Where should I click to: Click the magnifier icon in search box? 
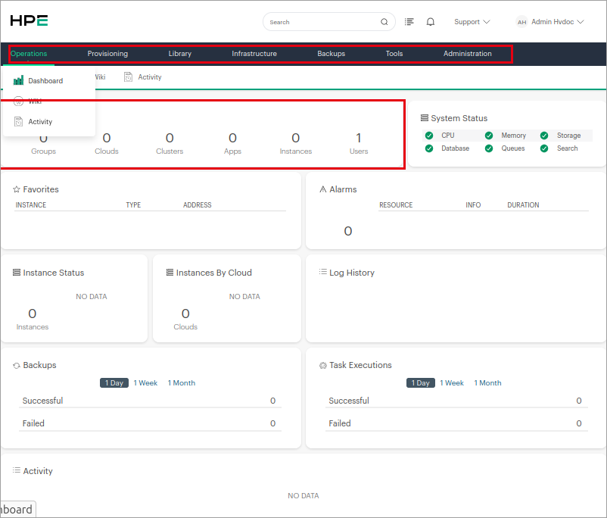tap(384, 22)
